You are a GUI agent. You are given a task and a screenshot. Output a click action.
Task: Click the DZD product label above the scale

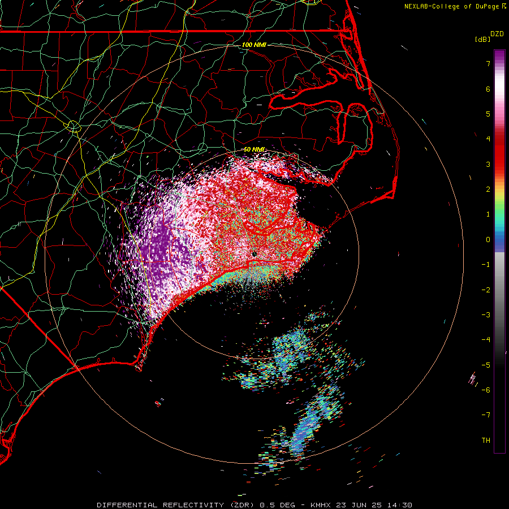[x=497, y=34]
